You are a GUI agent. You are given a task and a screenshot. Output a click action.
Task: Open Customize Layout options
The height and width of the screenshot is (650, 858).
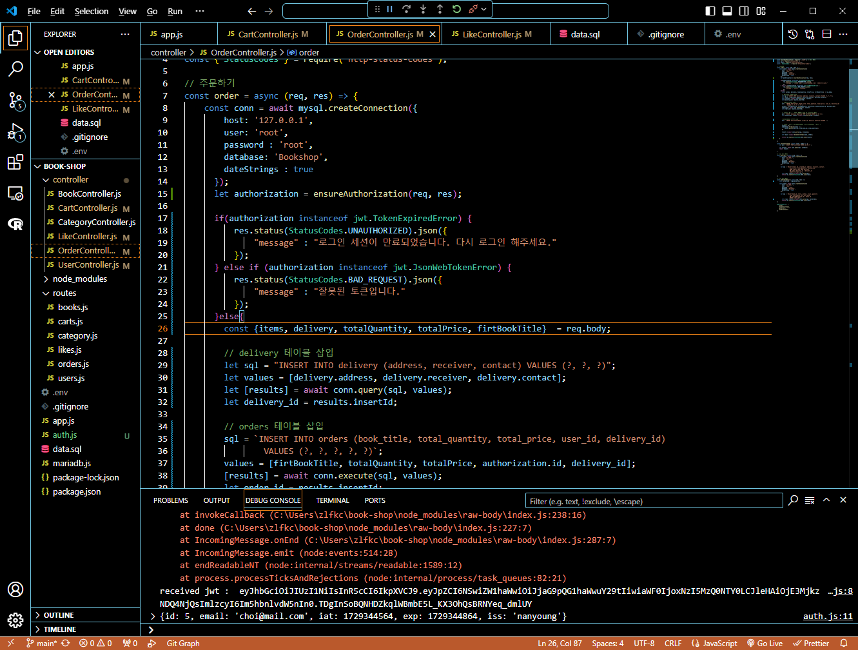tap(761, 11)
